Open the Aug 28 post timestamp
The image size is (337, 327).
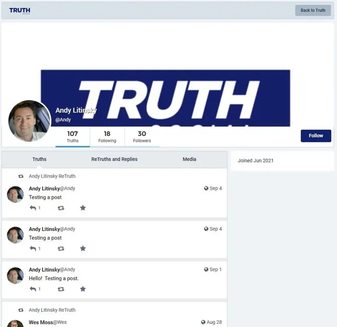click(214, 322)
